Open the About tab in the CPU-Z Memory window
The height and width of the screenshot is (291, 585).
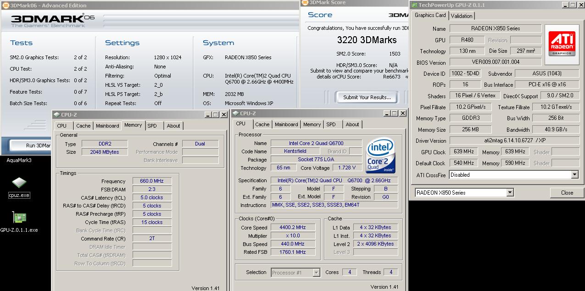click(173, 126)
